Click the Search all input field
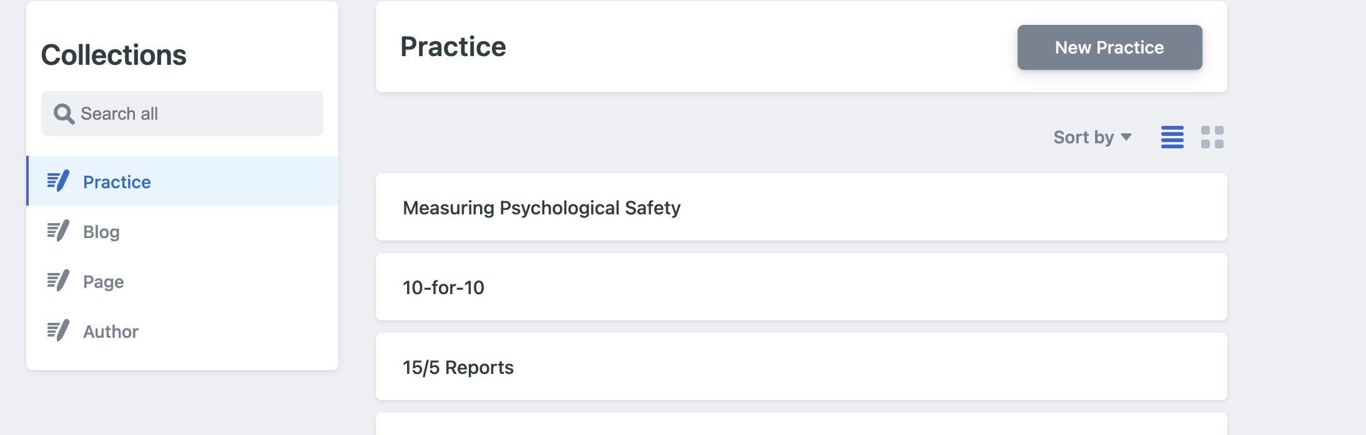Viewport: 1366px width, 435px height. [181, 113]
